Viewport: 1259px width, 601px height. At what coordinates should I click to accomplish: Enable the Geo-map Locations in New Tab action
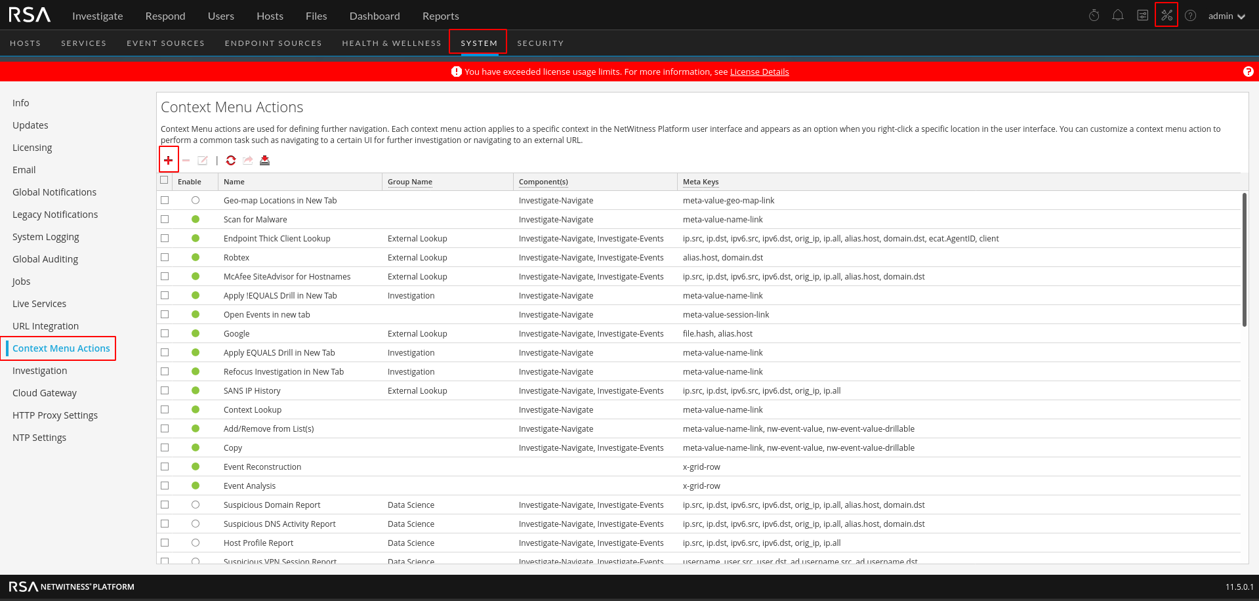(195, 200)
